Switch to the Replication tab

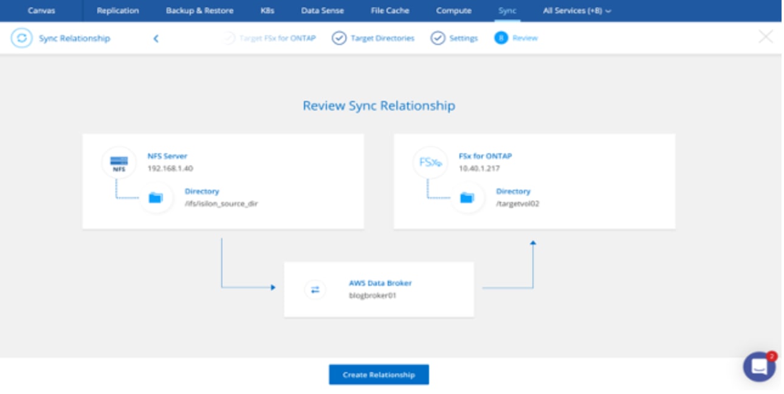pos(117,11)
